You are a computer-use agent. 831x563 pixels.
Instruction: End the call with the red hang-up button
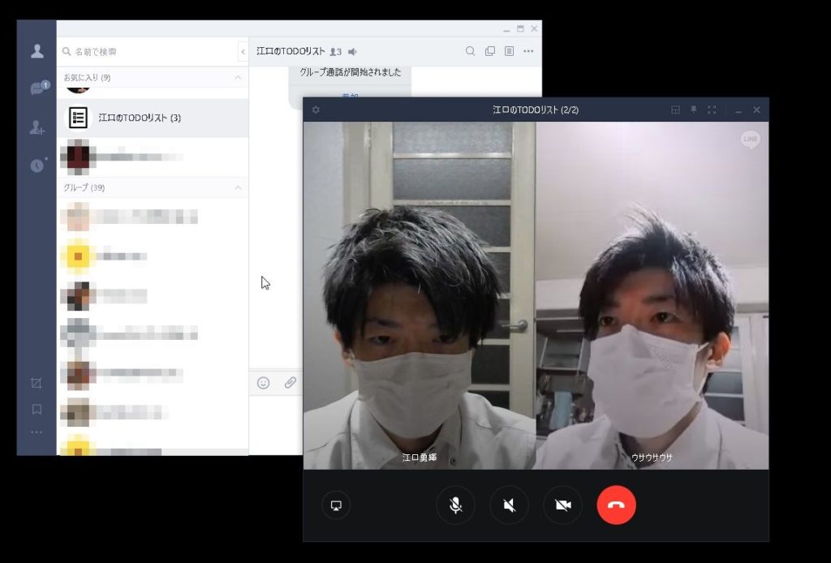pos(616,505)
